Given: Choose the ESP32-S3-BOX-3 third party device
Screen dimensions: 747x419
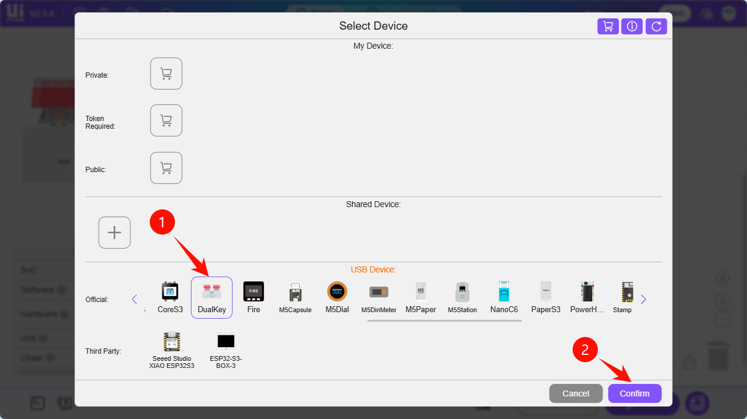Looking at the screenshot, I should [226, 342].
